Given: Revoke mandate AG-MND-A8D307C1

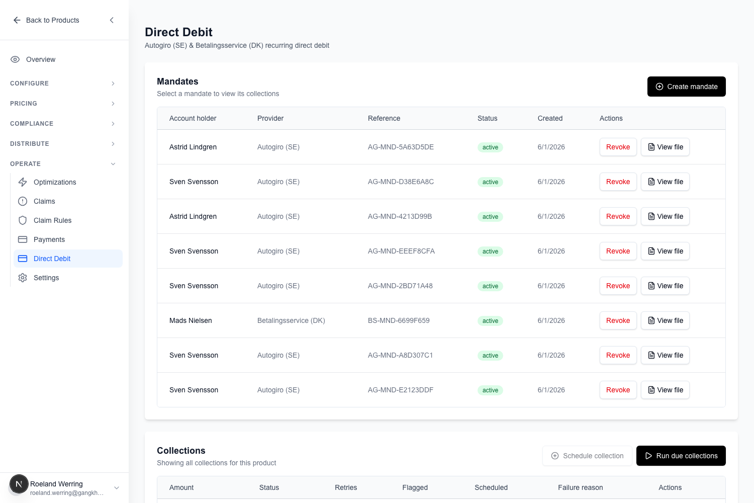Looking at the screenshot, I should click(618, 355).
